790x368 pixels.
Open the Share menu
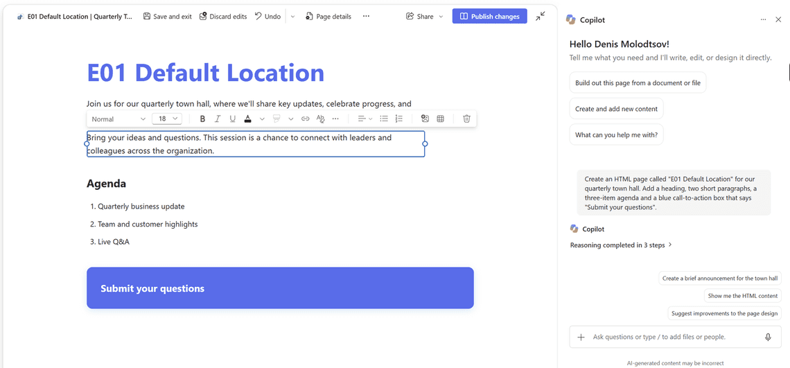(424, 16)
